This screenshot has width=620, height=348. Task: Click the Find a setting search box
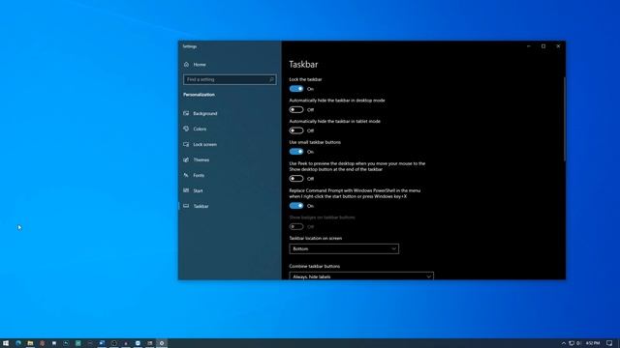click(230, 79)
